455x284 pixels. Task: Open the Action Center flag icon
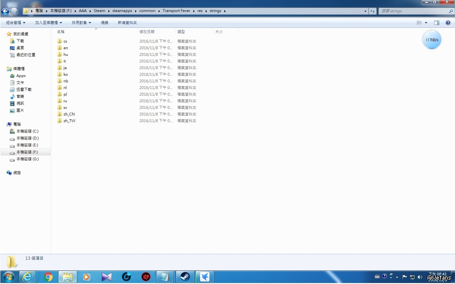(404, 277)
